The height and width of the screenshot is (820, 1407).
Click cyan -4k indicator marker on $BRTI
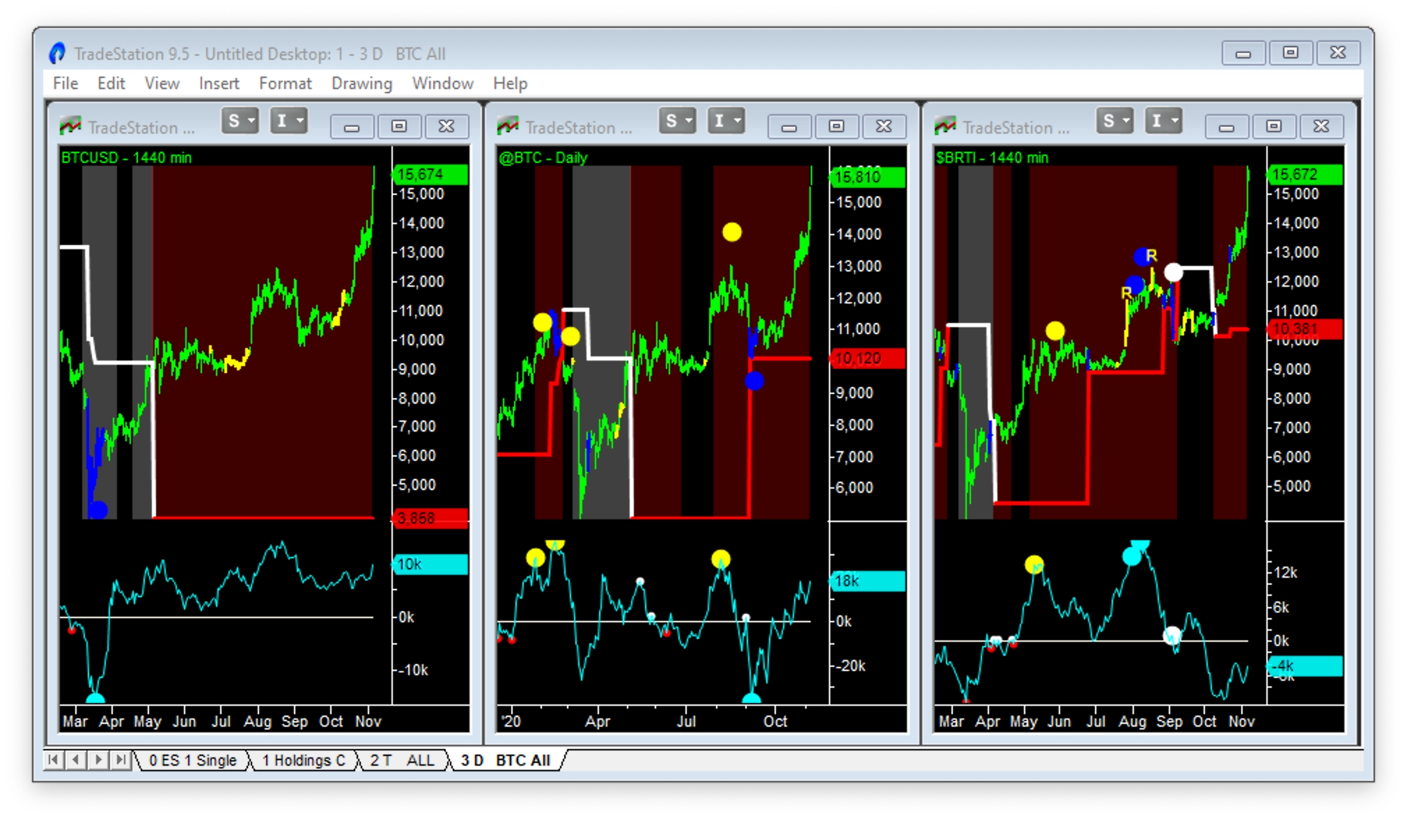pos(1305,666)
